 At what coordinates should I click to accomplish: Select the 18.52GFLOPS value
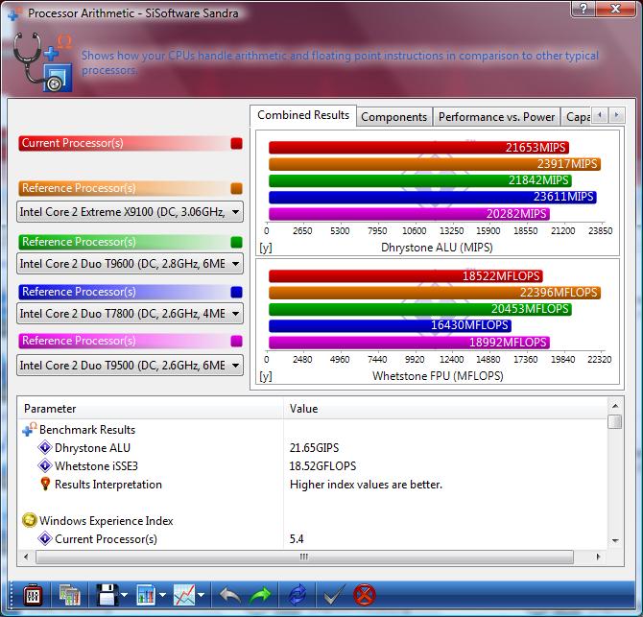(x=322, y=465)
